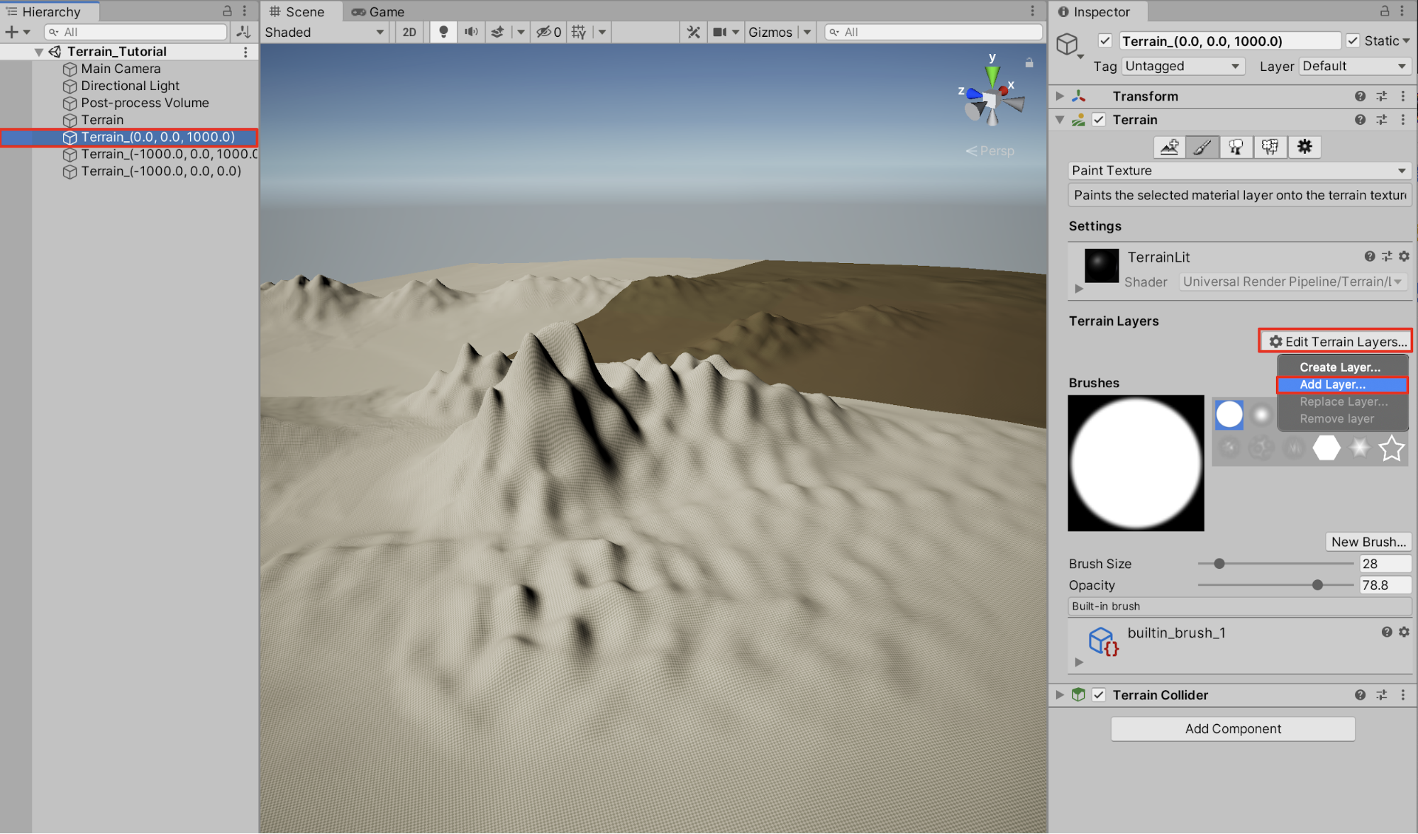Select the Paint Trees tool icon
1418x834 pixels.
pos(1236,147)
